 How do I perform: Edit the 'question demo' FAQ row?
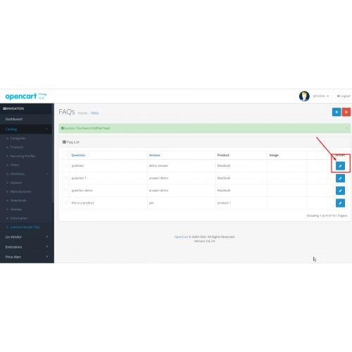pyautogui.click(x=340, y=191)
